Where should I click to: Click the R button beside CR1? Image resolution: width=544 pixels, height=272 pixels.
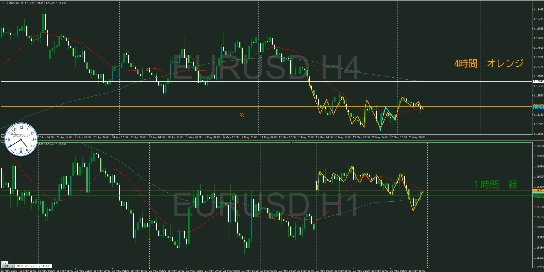click(13, 266)
